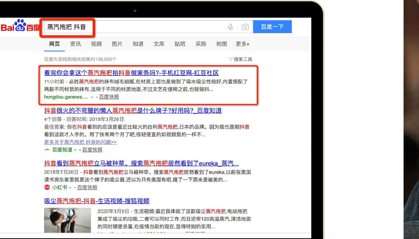Expand dropdown arrow next to hongdou.gxnews
Image resolution: width=419 pixels, height=239 pixels.
point(92,97)
